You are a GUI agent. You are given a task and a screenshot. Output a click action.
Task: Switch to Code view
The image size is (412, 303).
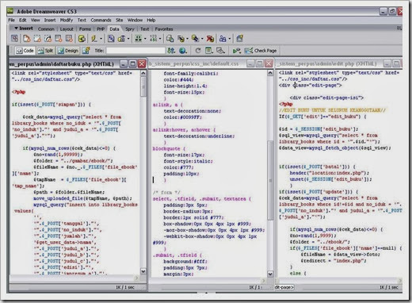[x=25, y=51]
